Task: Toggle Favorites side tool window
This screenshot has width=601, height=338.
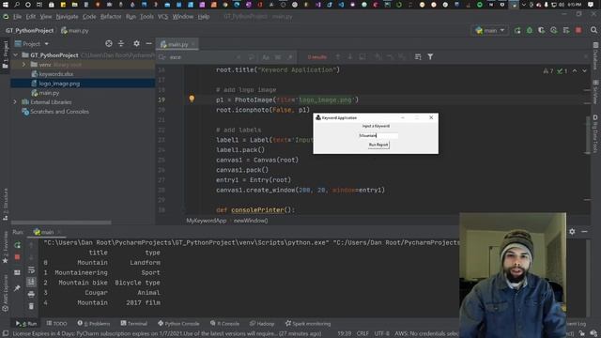Action: 6,247
